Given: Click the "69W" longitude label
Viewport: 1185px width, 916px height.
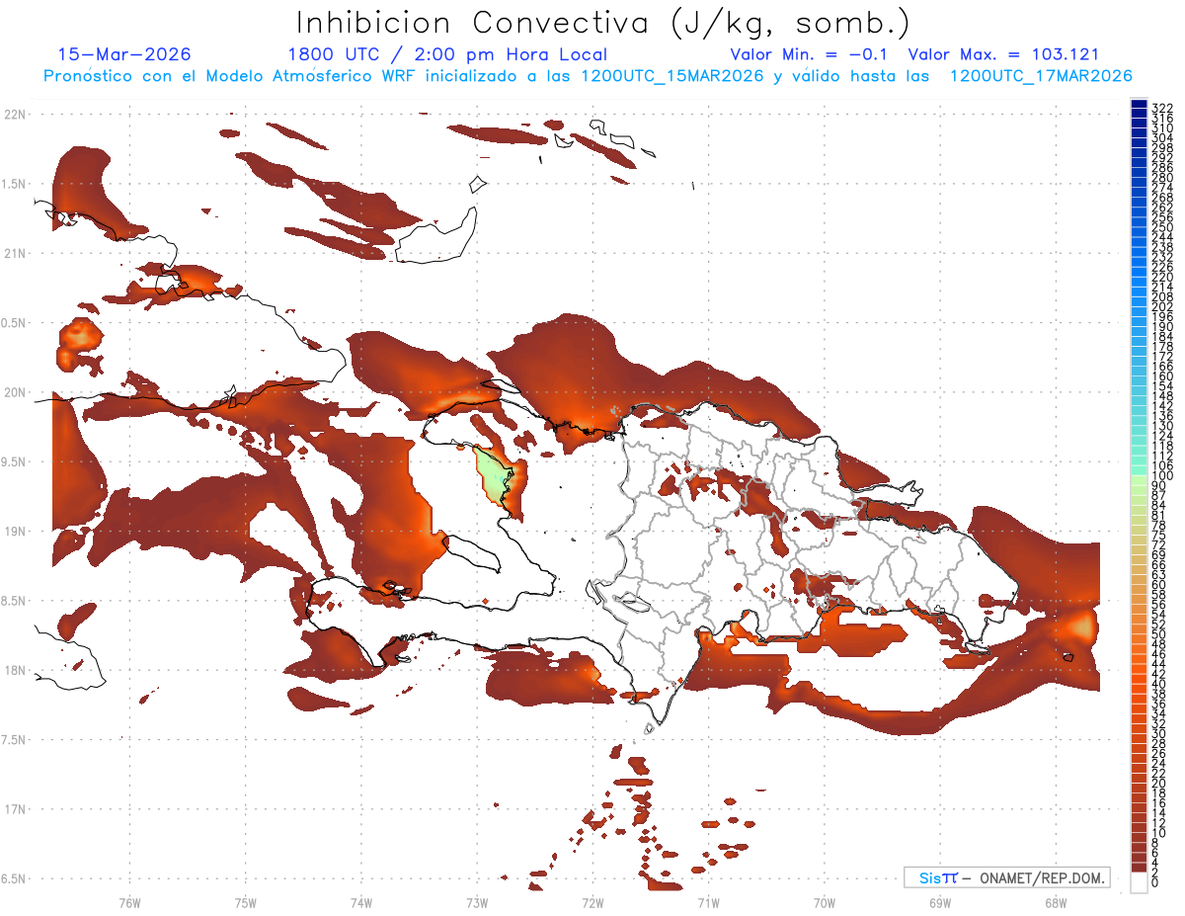Looking at the screenshot, I should click(940, 902).
